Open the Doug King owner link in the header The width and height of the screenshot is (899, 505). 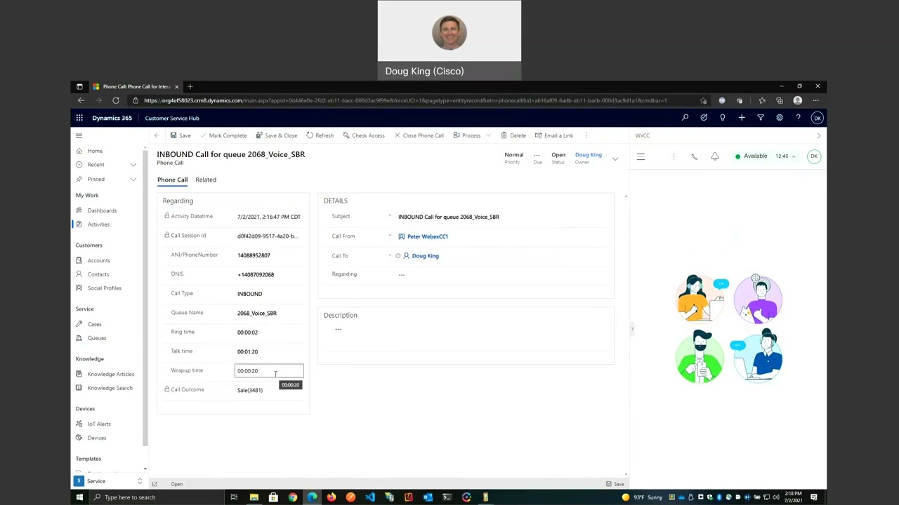click(588, 154)
